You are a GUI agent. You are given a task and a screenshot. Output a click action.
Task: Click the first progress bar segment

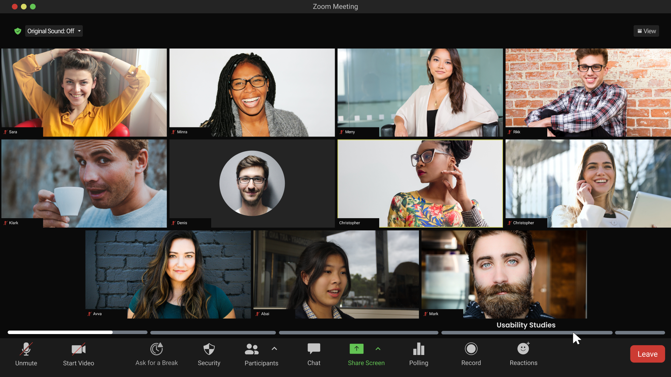pos(77,332)
